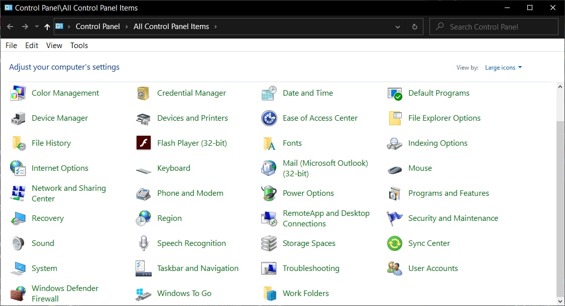Click the vertical scrollbar down arrow
The width and height of the screenshot is (565, 306).
[x=560, y=300]
